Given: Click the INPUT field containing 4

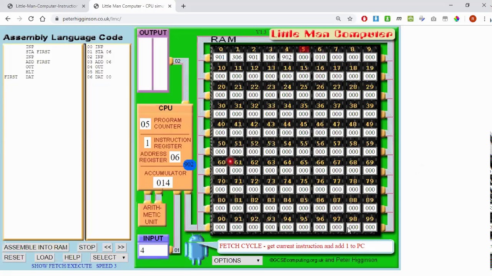Looking at the screenshot, I should 153,251.
